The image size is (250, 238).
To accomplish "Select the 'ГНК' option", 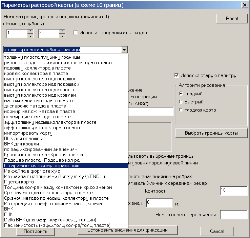I will (x=66, y=214).
